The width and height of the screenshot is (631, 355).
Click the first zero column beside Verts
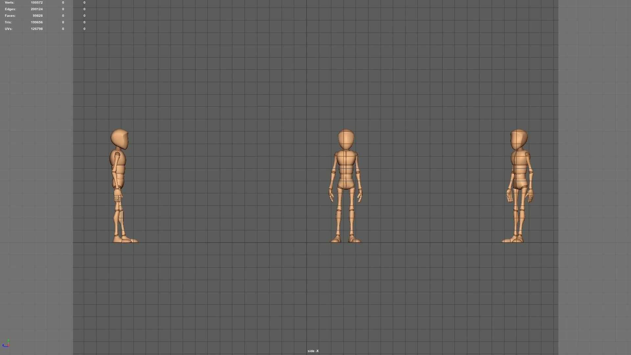click(x=63, y=2)
